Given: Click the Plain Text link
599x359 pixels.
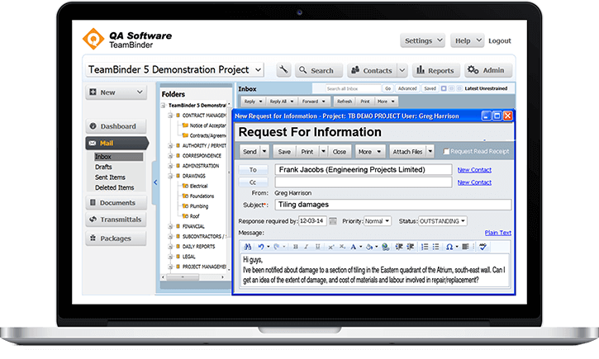Looking at the screenshot, I should pyautogui.click(x=497, y=233).
